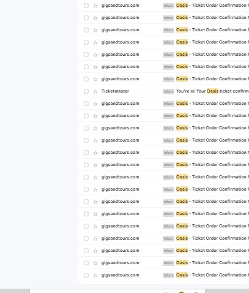Image resolution: width=249 pixels, height=293 pixels.
Task: Click Inbox label on the Ticketmaster email
Action: pyautogui.click(x=168, y=91)
